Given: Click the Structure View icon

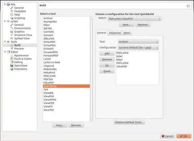Looking at the screenshot, I should [12, 35].
